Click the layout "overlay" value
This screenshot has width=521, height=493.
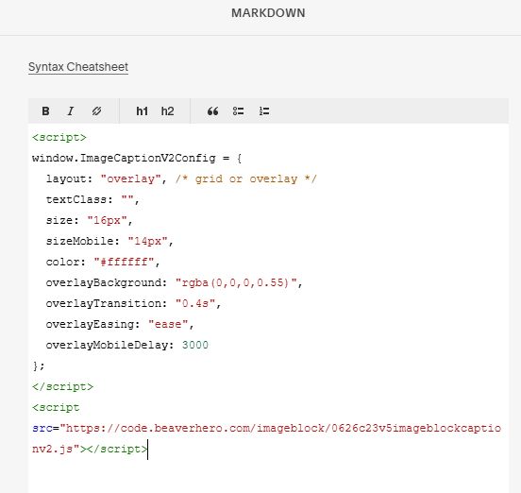[x=130, y=178]
